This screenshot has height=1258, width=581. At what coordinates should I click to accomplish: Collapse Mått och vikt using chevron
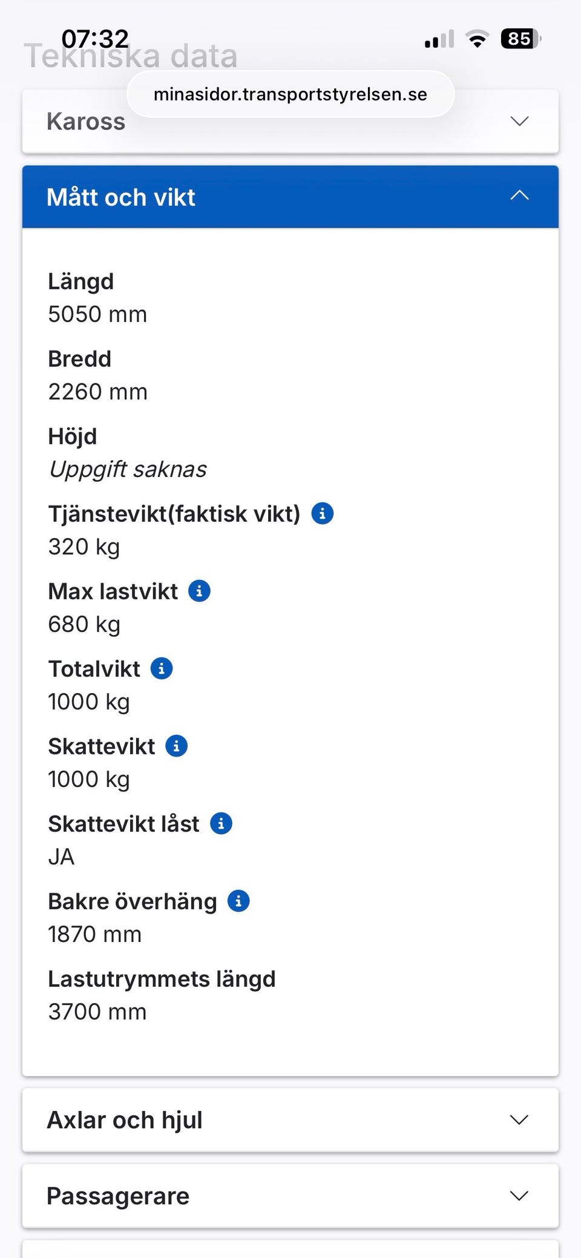click(519, 196)
